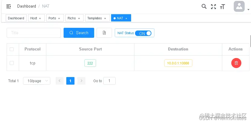The image size is (251, 123).
Task: Close the NAT tab
Action: pos(126,18)
